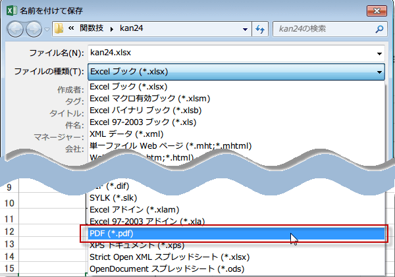Choose Excel 97-2003 アドイン (*.xla)
The height and width of the screenshot is (277, 395).
point(236,221)
